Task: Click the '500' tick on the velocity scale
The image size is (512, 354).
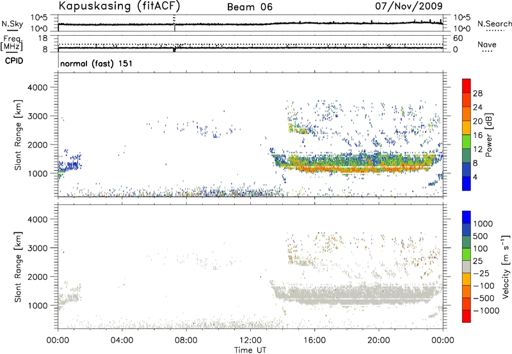Action: click(x=481, y=236)
